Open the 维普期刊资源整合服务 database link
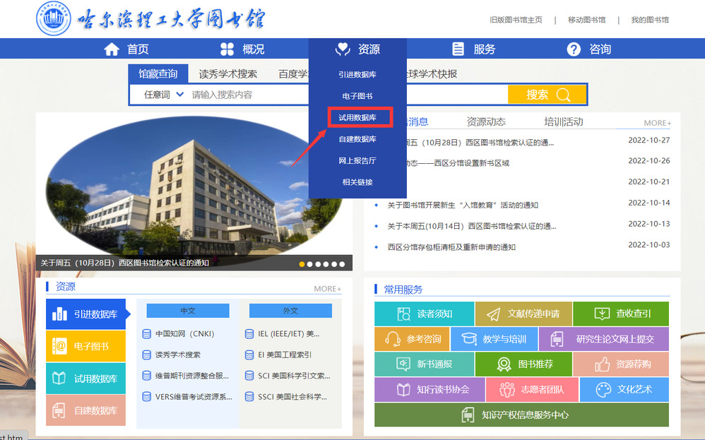The width and height of the screenshot is (705, 440). pyautogui.click(x=192, y=376)
